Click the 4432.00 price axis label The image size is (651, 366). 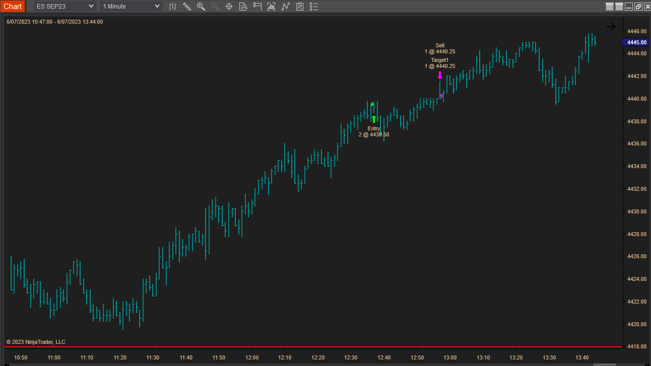coord(636,189)
